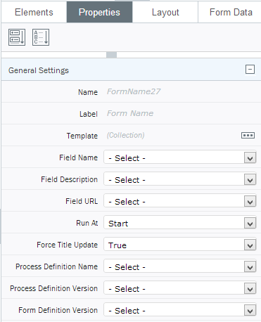Select the Properties tab
261x322 pixels.
(x=99, y=12)
